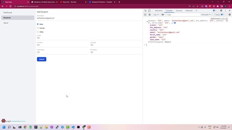232x130 pixels.
Task: Toggle the live expression eye icon
Action: coord(163,15)
